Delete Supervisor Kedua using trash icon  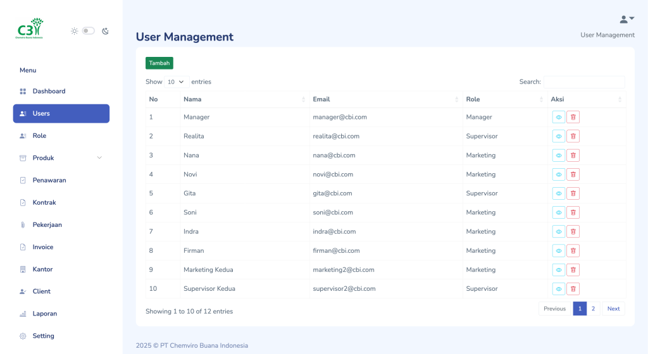pos(573,289)
